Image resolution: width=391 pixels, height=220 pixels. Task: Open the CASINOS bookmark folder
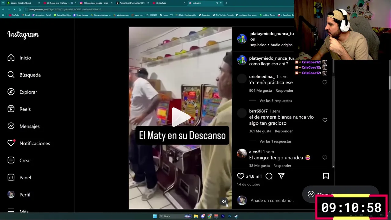152,15
